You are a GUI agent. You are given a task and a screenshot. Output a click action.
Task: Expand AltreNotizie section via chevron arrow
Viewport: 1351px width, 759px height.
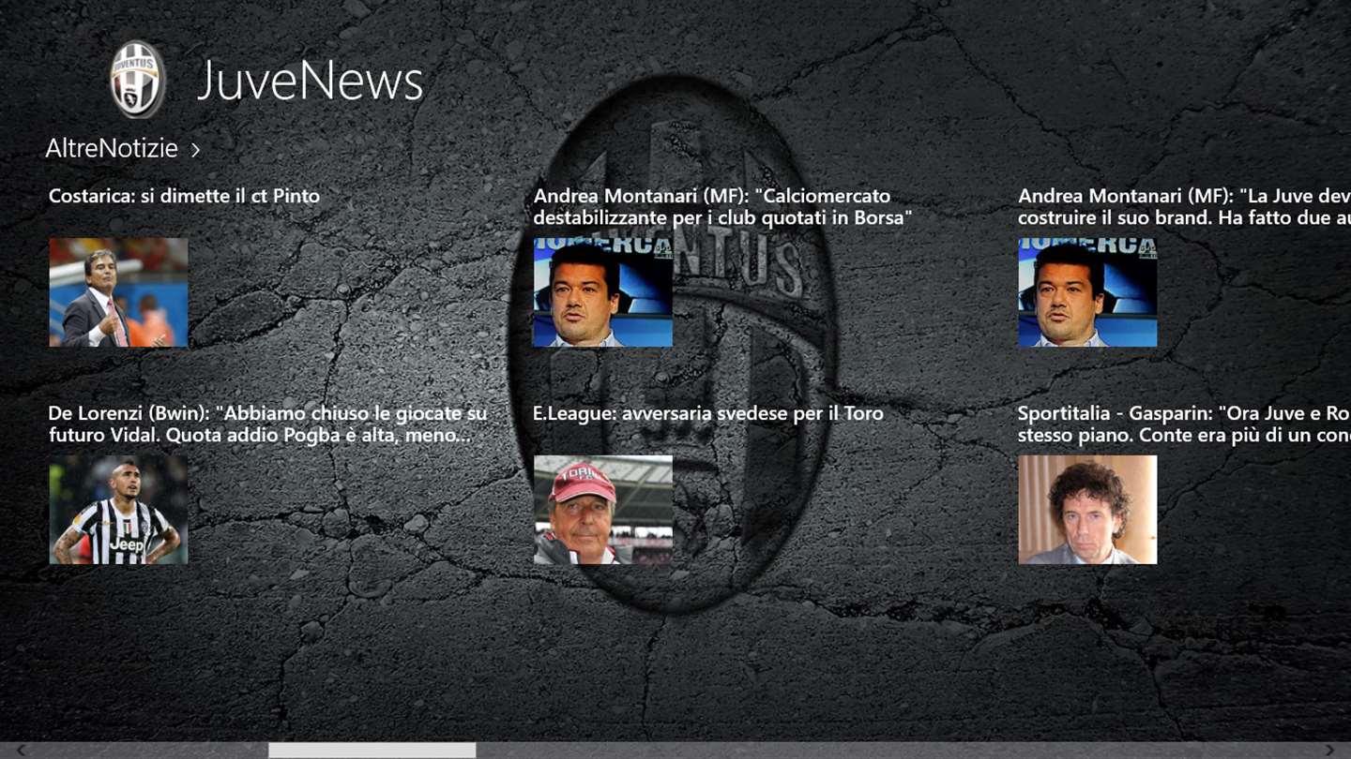tap(195, 149)
